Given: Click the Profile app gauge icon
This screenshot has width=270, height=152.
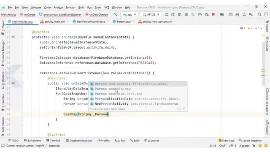Looking at the screenshot, I should pyautogui.click(x=200, y=14).
